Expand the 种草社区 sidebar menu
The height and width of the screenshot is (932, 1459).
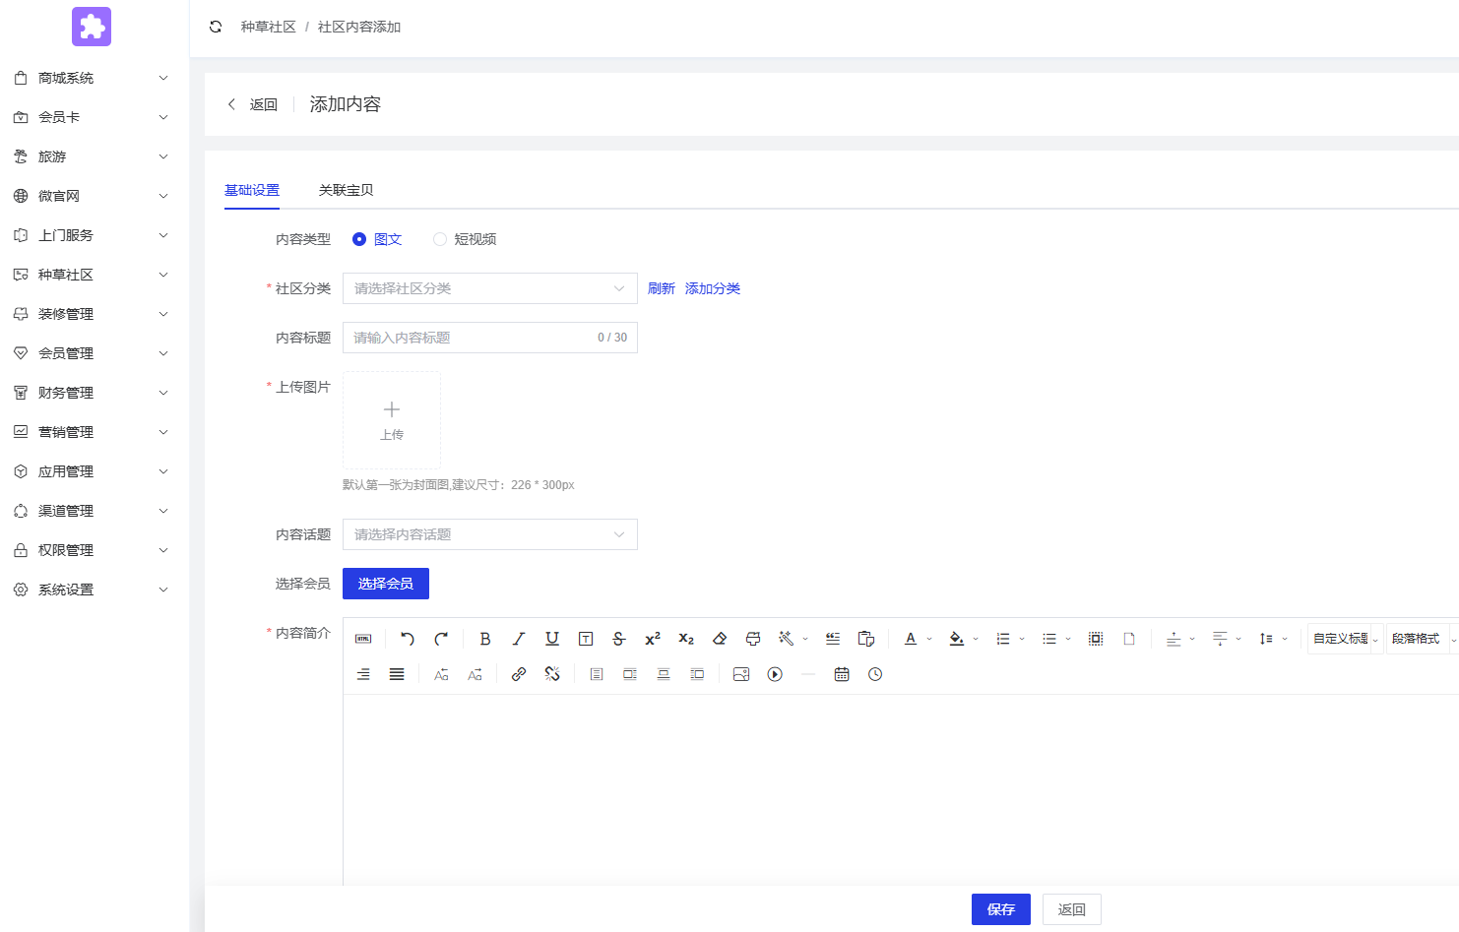pos(91,274)
